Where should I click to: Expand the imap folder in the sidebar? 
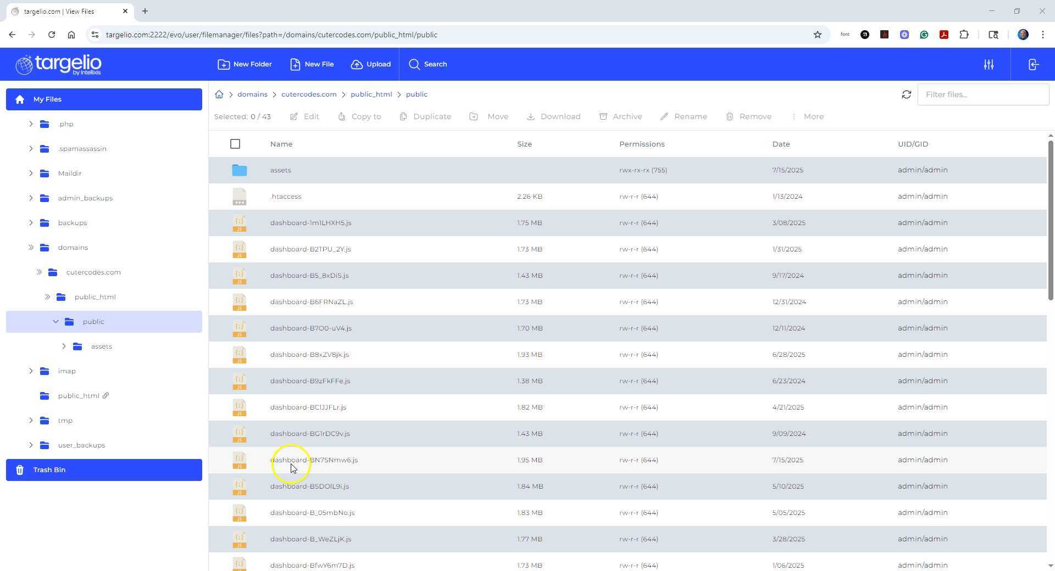31,371
